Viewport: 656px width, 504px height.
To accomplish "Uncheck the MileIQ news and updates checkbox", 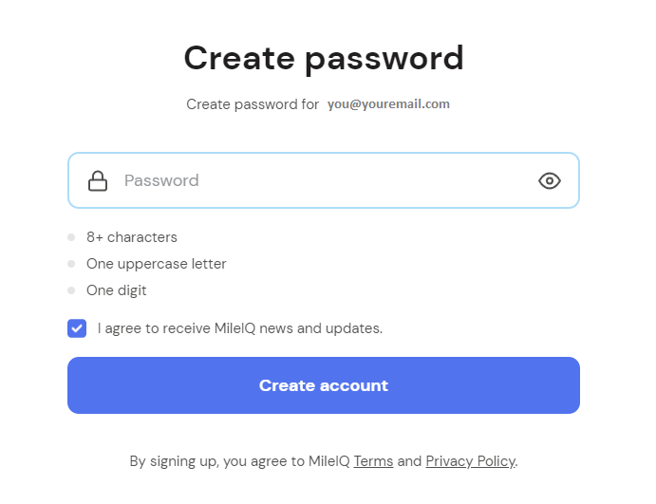I will pyautogui.click(x=77, y=328).
